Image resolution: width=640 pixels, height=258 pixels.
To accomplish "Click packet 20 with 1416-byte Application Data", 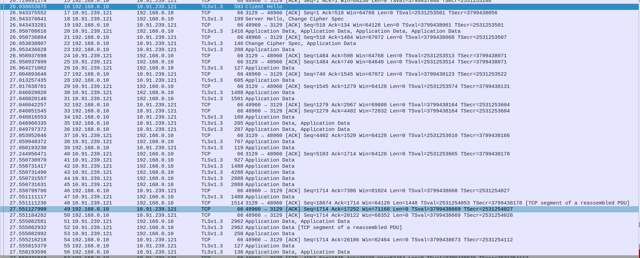I will pos(239,31).
